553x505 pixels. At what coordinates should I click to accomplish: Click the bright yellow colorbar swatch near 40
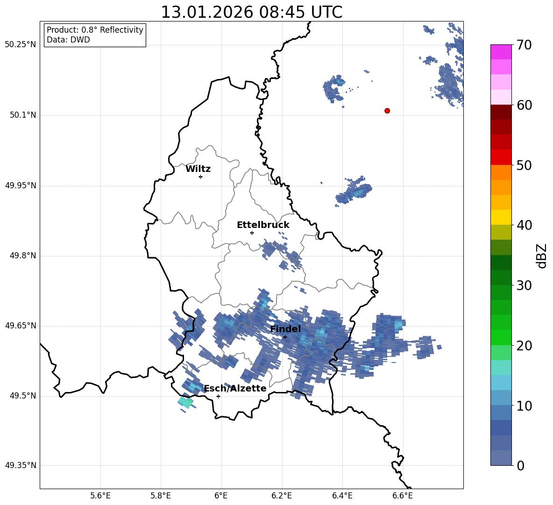[x=501, y=217]
